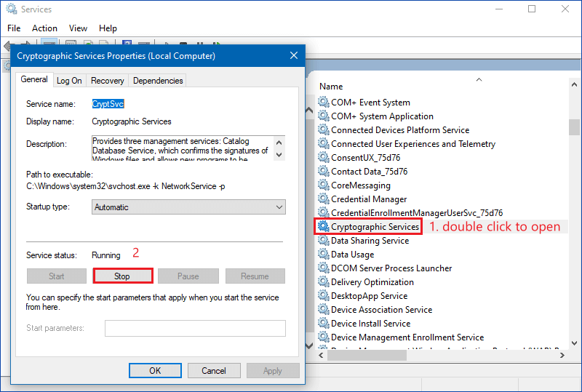Click the Display name value Cryptographic Services
Image resolution: width=582 pixels, height=392 pixels.
132,121
